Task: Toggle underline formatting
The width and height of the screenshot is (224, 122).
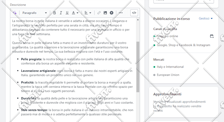Action: pyautogui.click(x=67, y=13)
